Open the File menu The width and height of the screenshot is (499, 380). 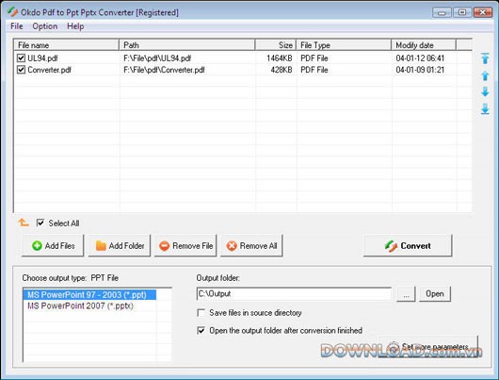tap(17, 26)
